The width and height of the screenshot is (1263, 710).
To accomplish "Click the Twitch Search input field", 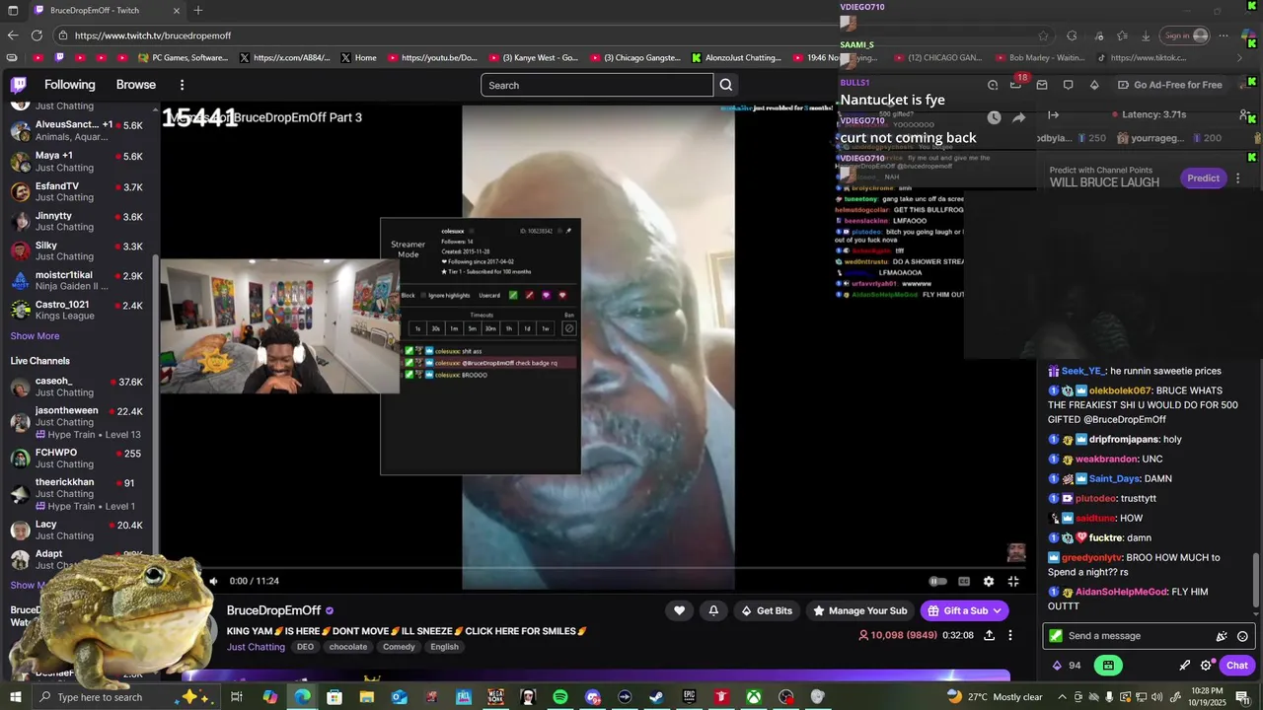I will coord(597,85).
